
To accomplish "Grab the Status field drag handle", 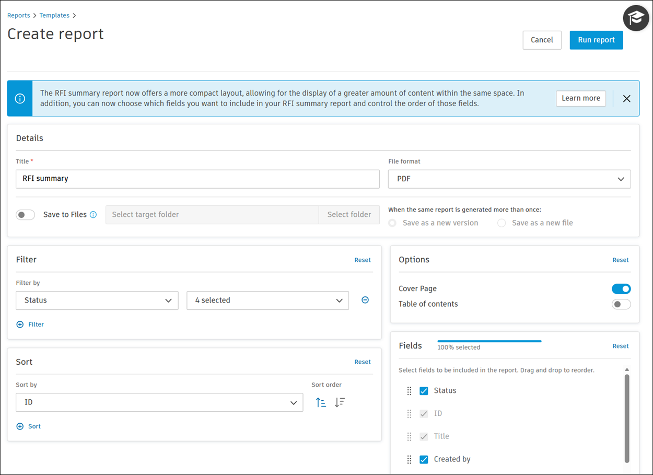I will coord(409,391).
